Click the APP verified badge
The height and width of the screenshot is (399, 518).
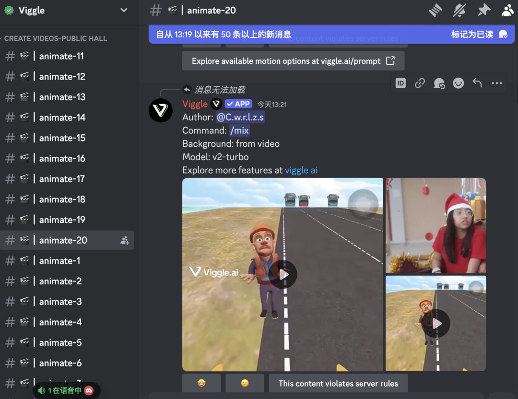point(238,104)
